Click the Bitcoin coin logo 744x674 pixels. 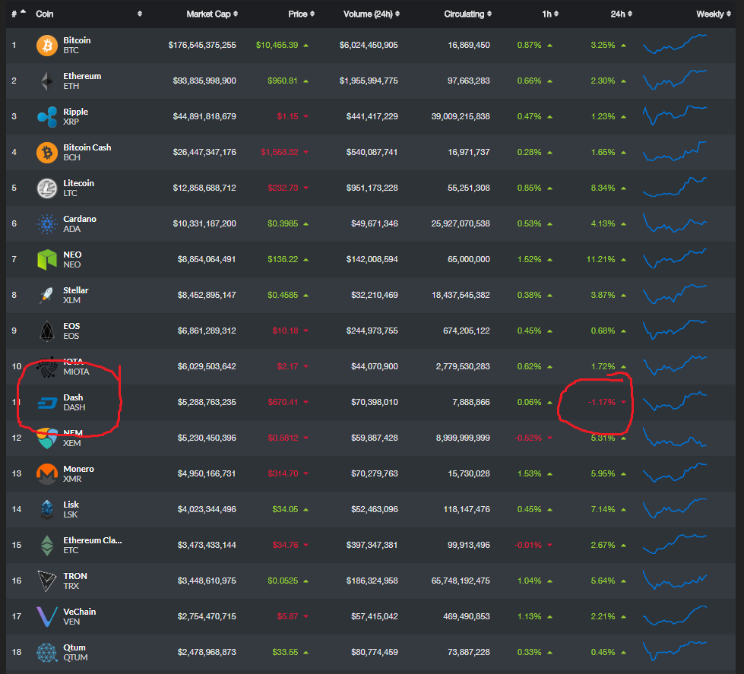click(47, 46)
